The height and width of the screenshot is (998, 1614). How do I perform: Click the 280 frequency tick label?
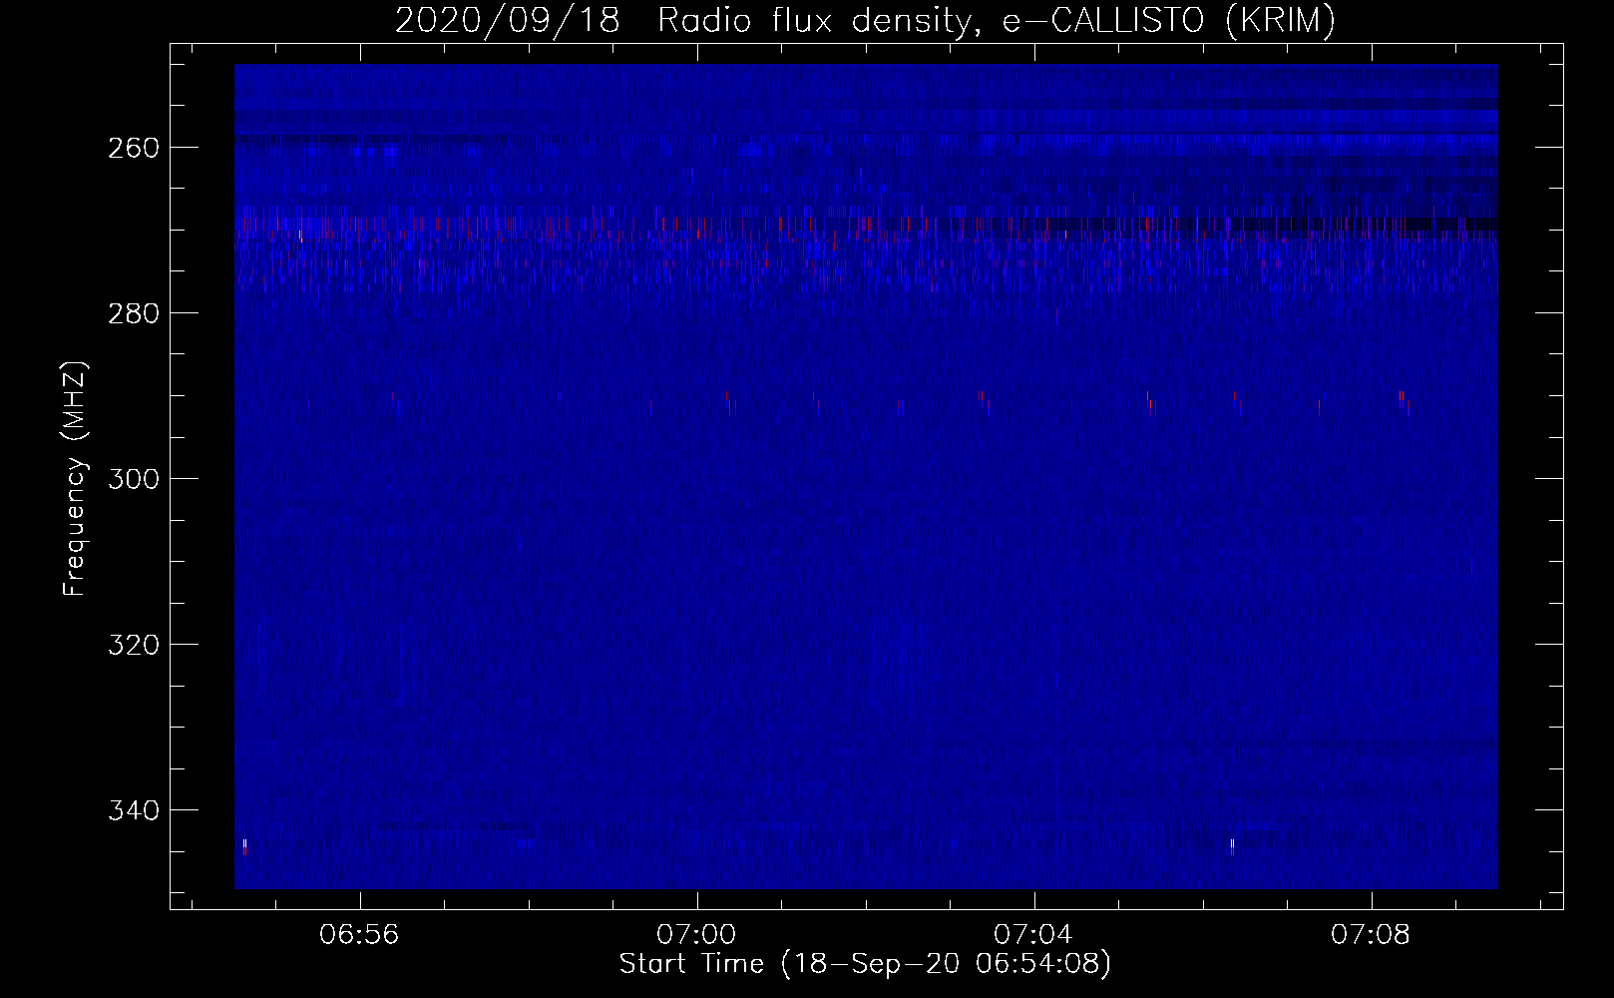click(133, 313)
